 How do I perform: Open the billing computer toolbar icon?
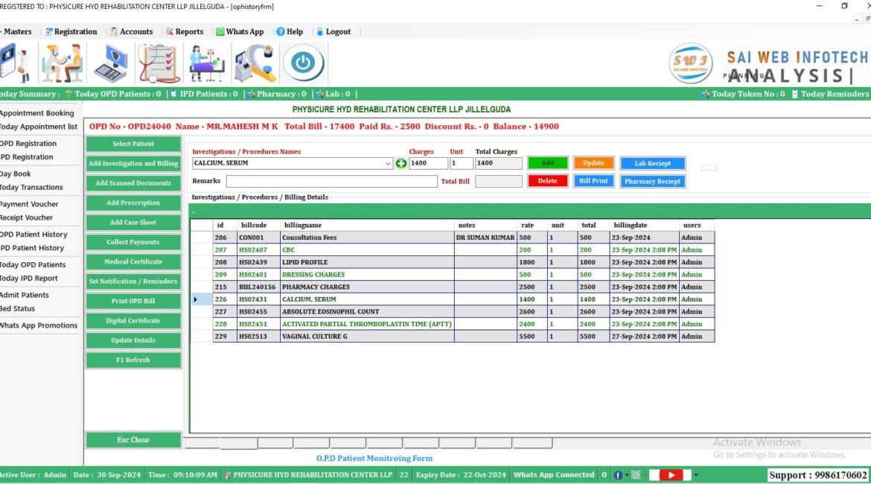[x=112, y=63]
